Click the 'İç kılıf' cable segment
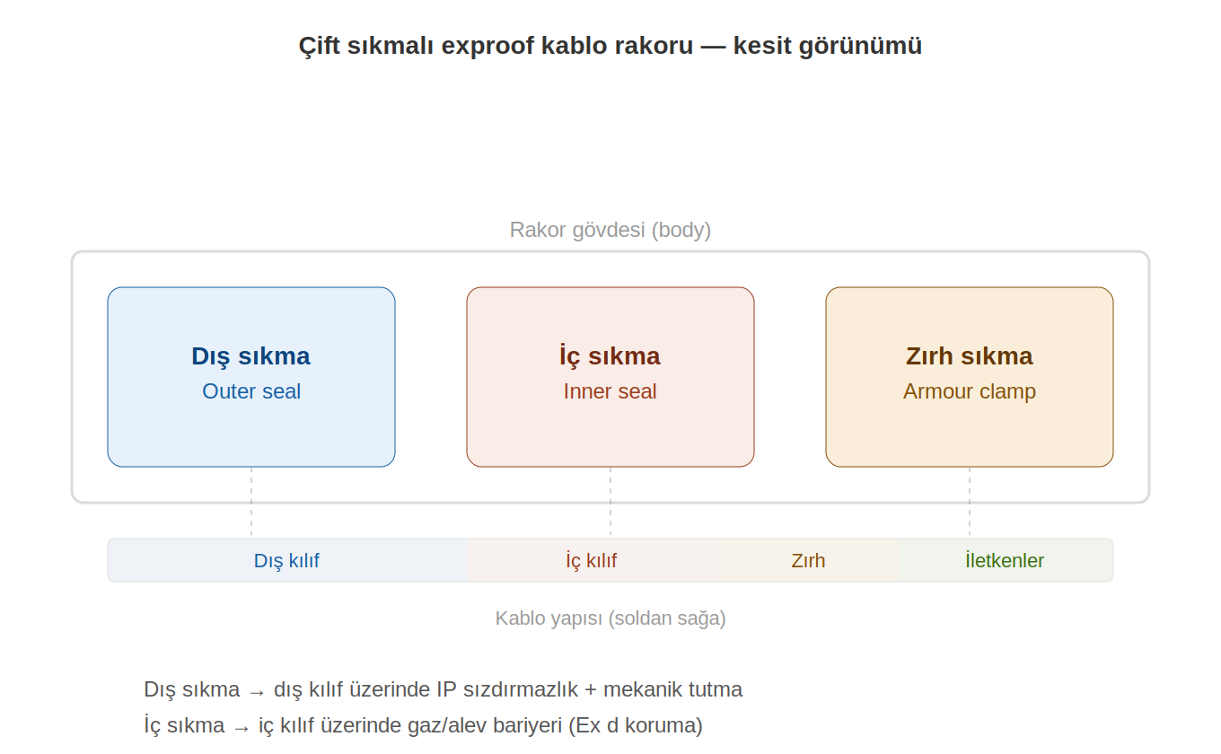The image size is (1221, 754). 591,561
